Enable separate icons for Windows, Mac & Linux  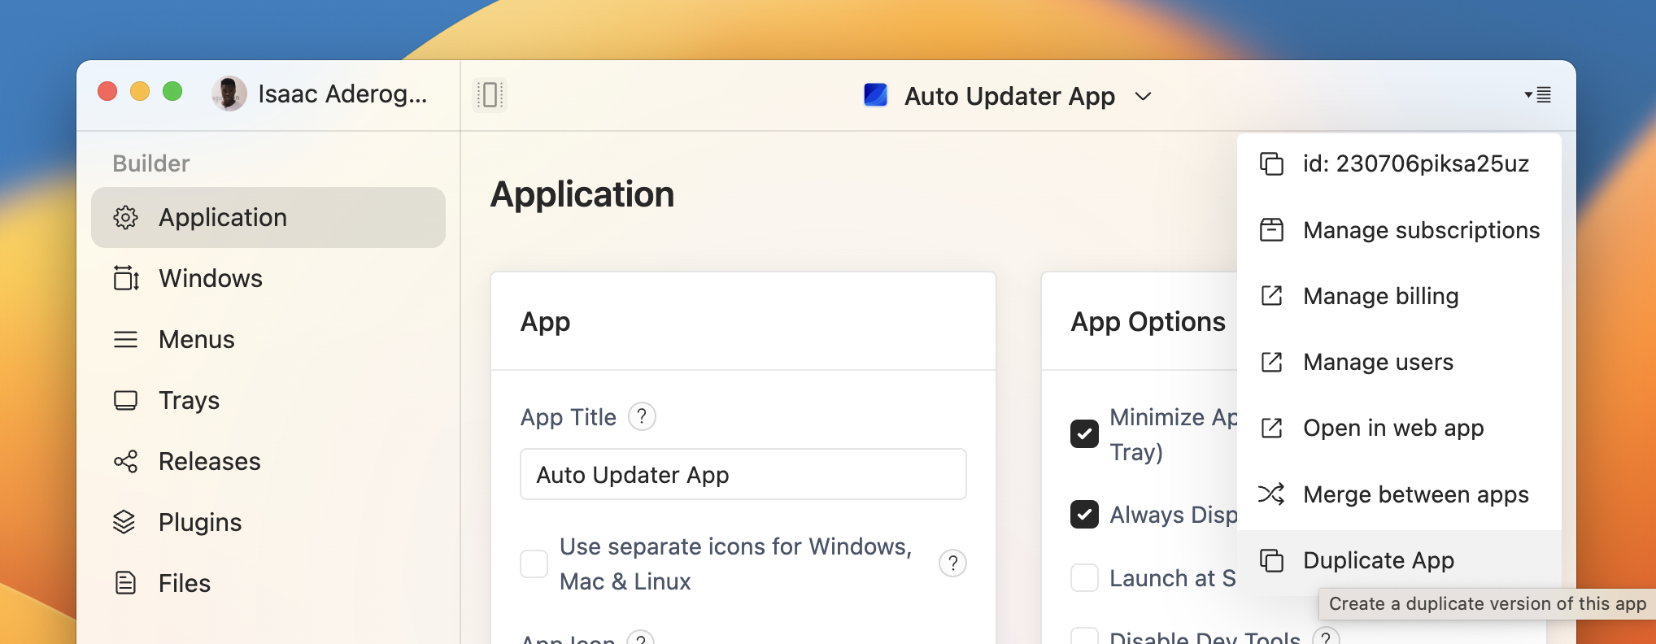click(x=534, y=563)
